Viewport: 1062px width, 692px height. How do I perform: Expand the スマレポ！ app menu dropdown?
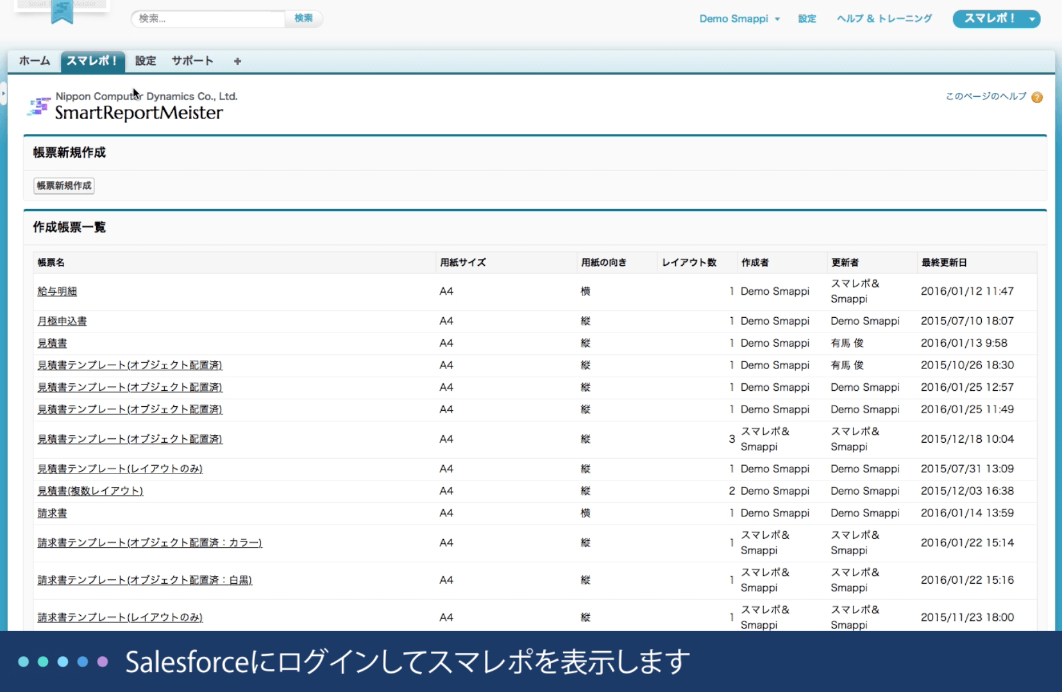1032,19
